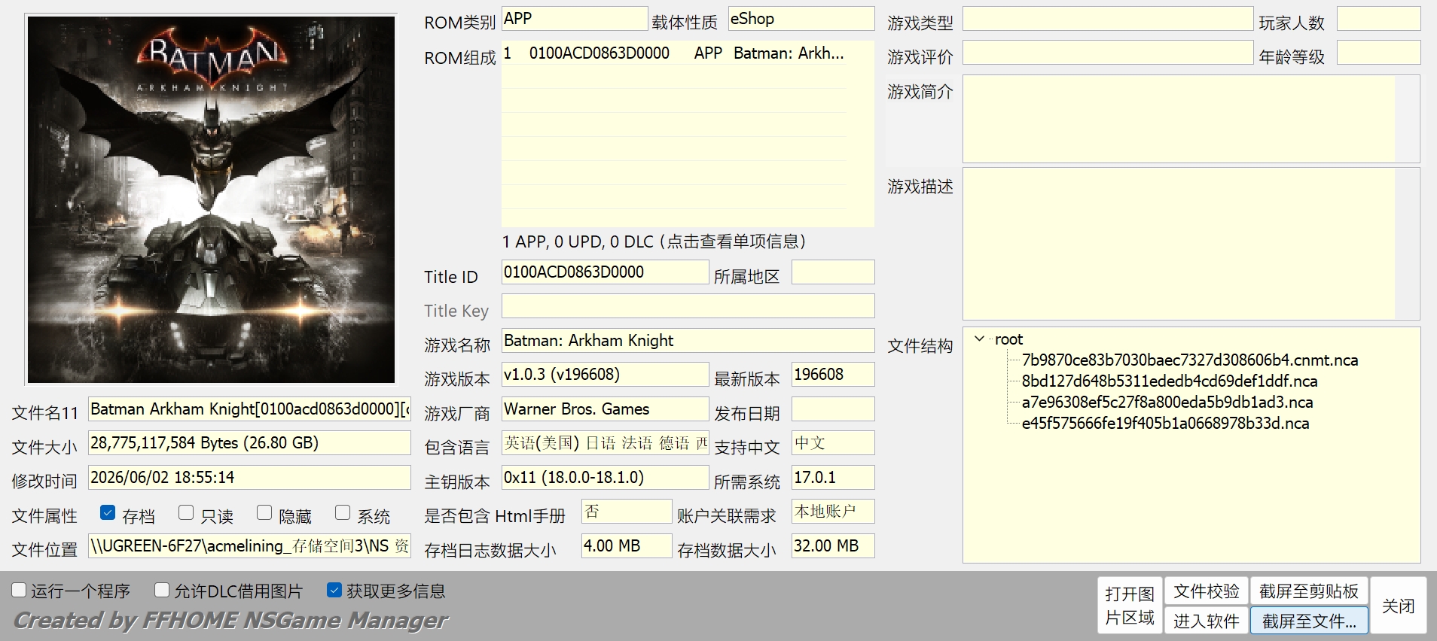Click the 账户关联需求 field showing 本地账户

pyautogui.click(x=833, y=512)
